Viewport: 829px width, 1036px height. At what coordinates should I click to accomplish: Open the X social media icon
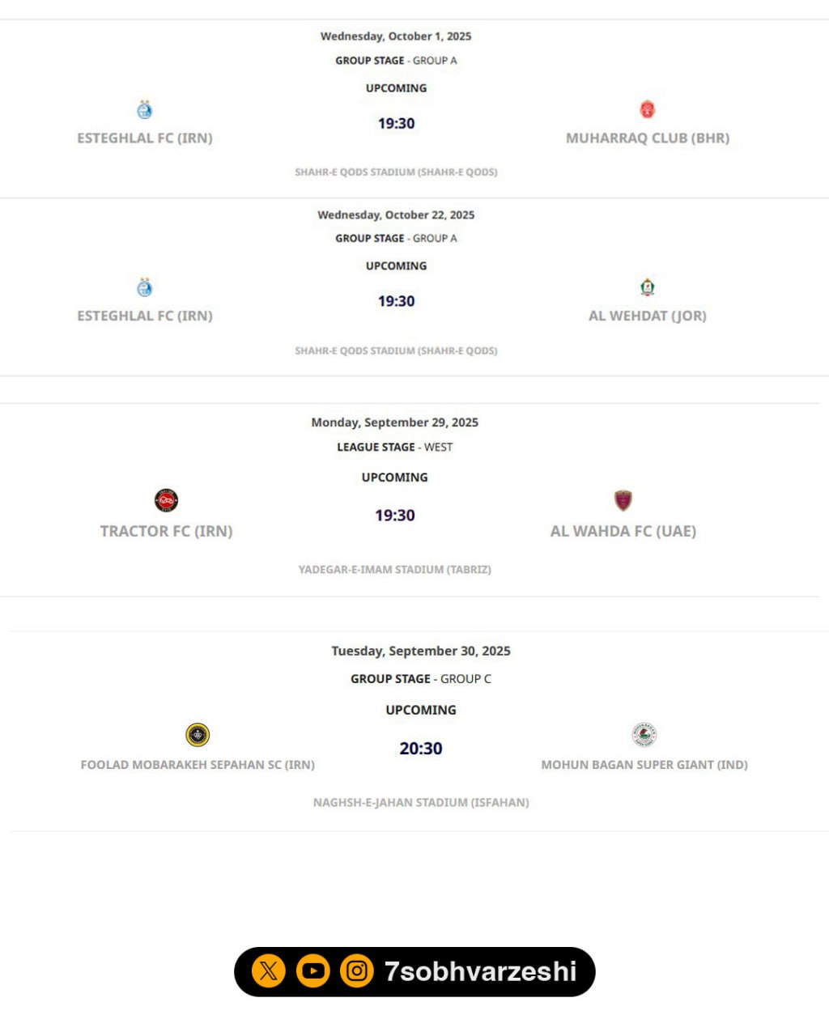tap(269, 970)
